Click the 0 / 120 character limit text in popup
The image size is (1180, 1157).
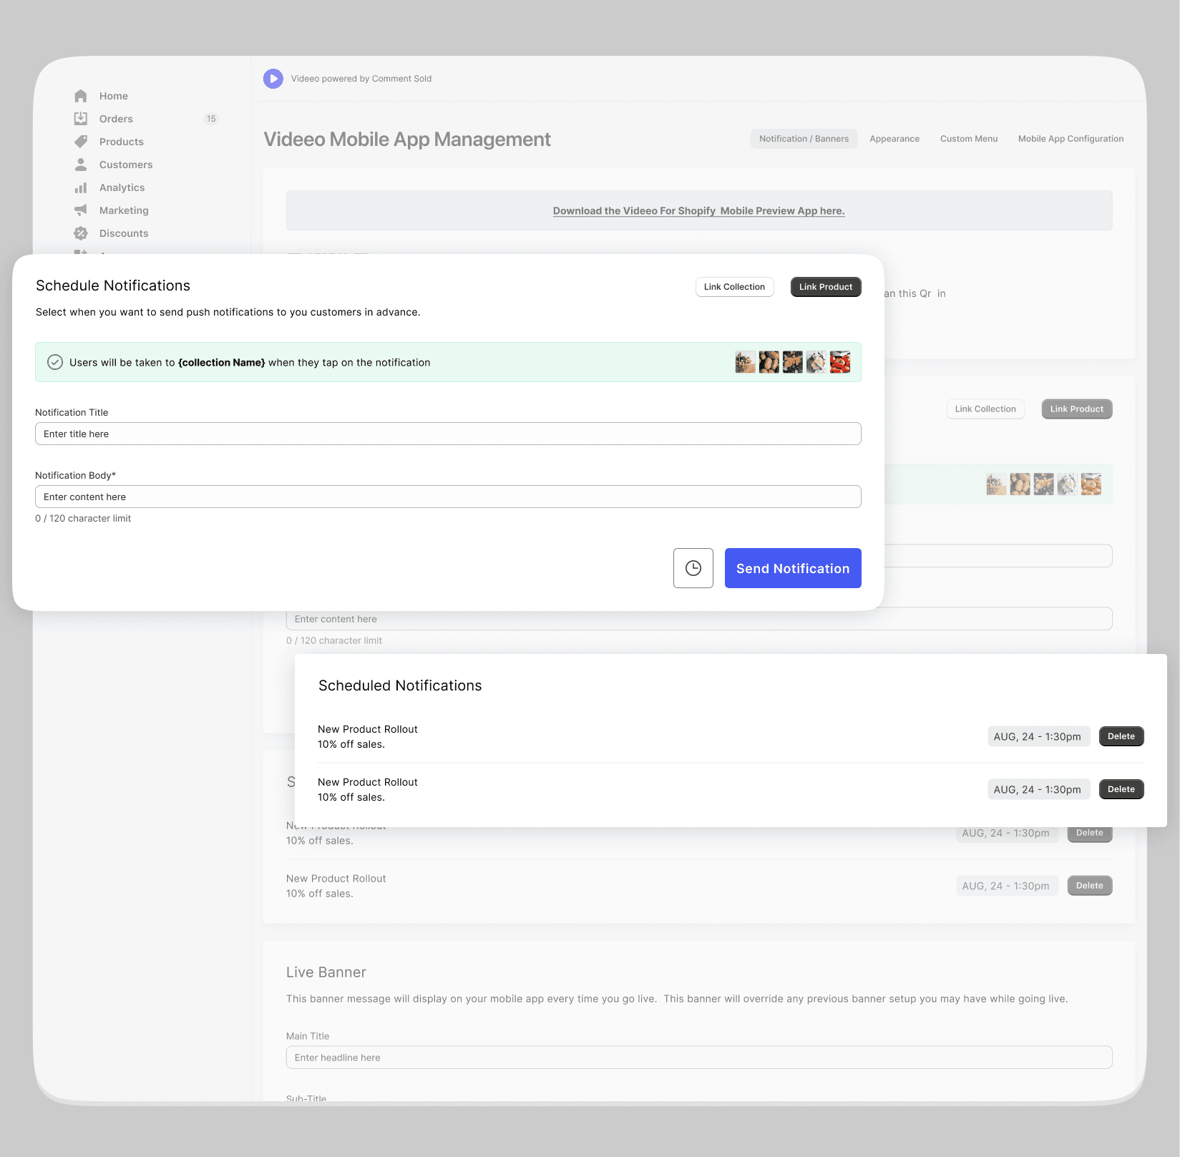(x=83, y=518)
